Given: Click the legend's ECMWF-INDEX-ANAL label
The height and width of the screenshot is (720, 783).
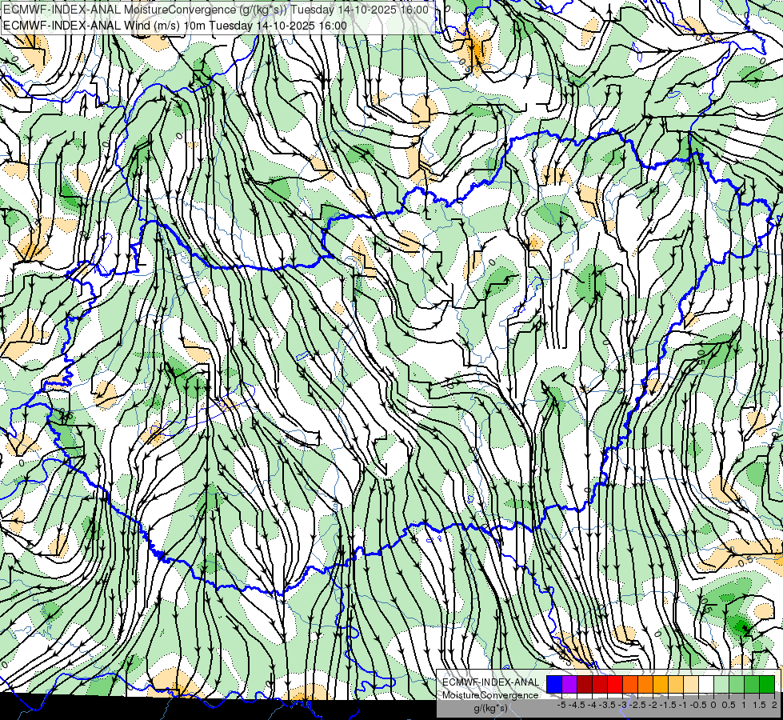Looking at the screenshot, I should point(490,682).
